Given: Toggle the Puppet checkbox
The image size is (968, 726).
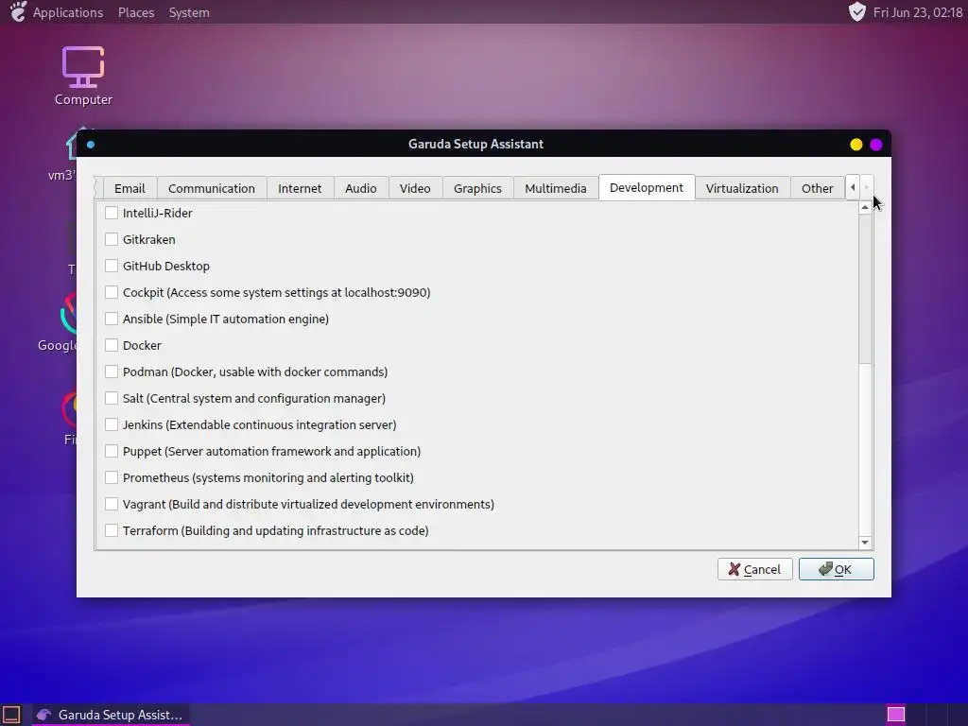Looking at the screenshot, I should coord(112,452).
